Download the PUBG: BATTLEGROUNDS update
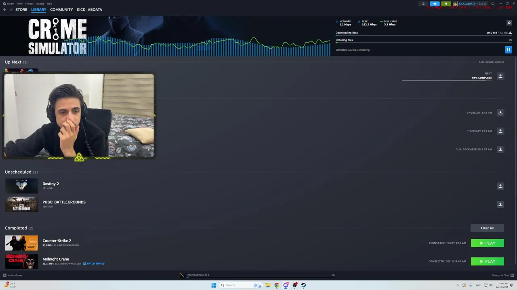The width and height of the screenshot is (517, 290). click(x=500, y=204)
